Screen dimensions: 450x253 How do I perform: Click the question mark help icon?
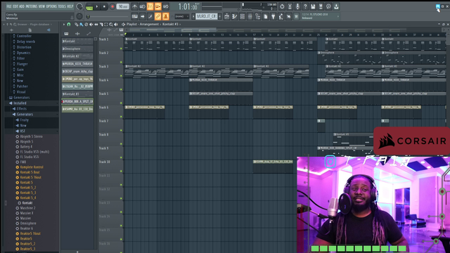pos(305,6)
